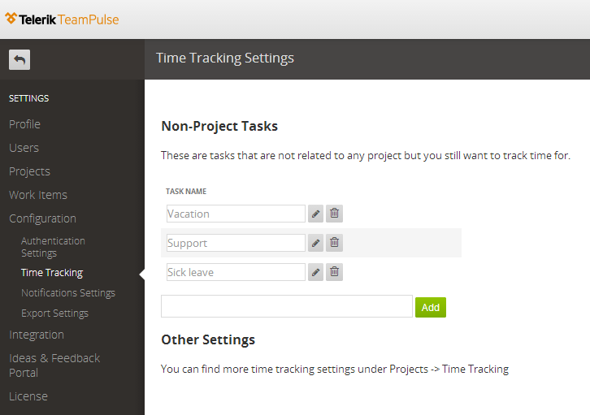Open Notifications Settings submenu item
590x415 pixels.
(68, 293)
